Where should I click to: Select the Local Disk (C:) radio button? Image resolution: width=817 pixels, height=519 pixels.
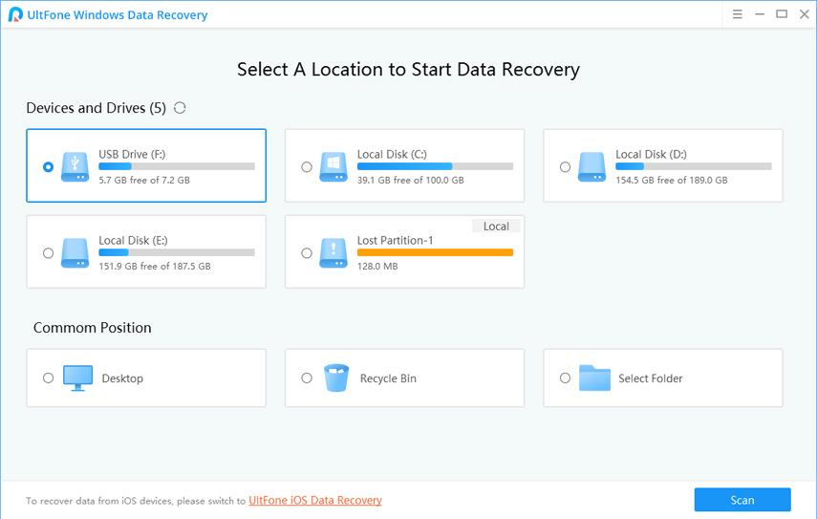(x=307, y=166)
